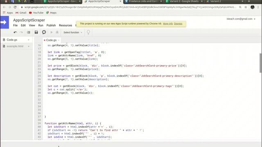Click line 28 let cat code

[115, 86]
